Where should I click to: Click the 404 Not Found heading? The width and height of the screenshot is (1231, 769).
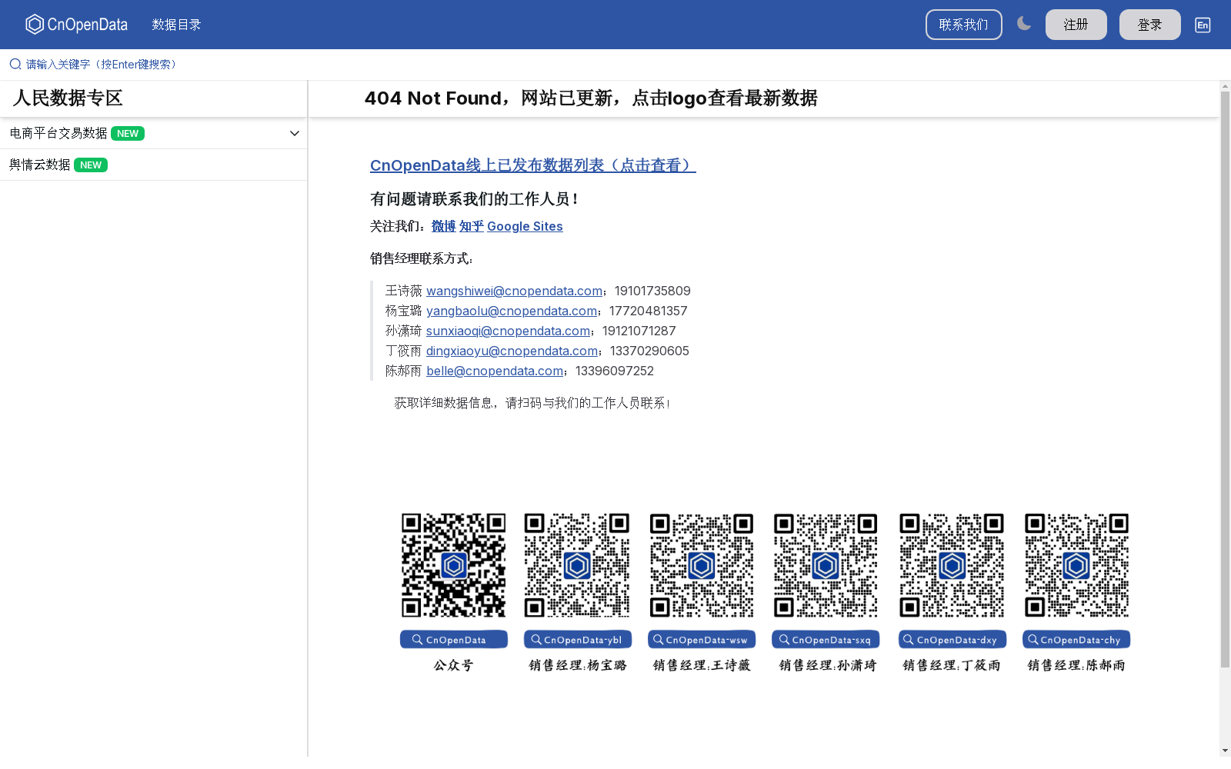tap(591, 98)
